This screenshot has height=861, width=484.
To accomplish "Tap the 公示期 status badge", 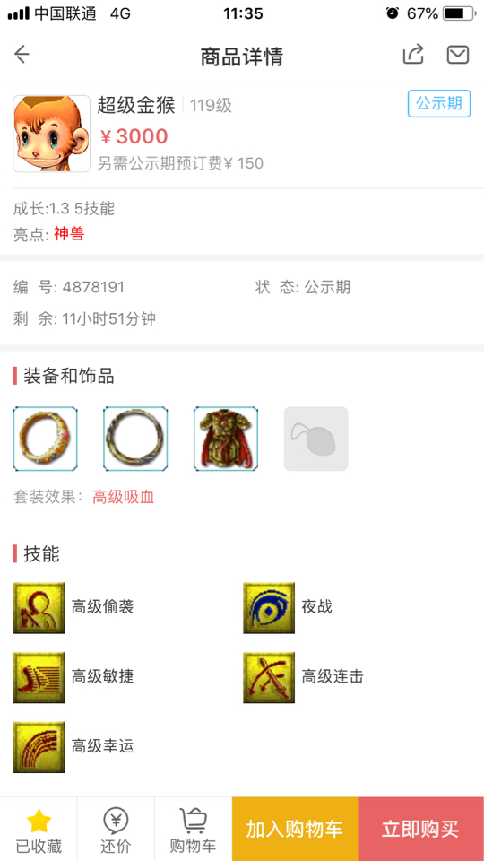I will [x=439, y=104].
